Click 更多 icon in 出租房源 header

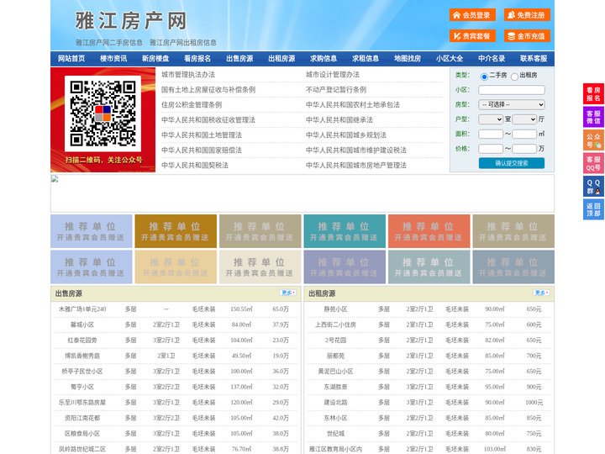pos(541,293)
